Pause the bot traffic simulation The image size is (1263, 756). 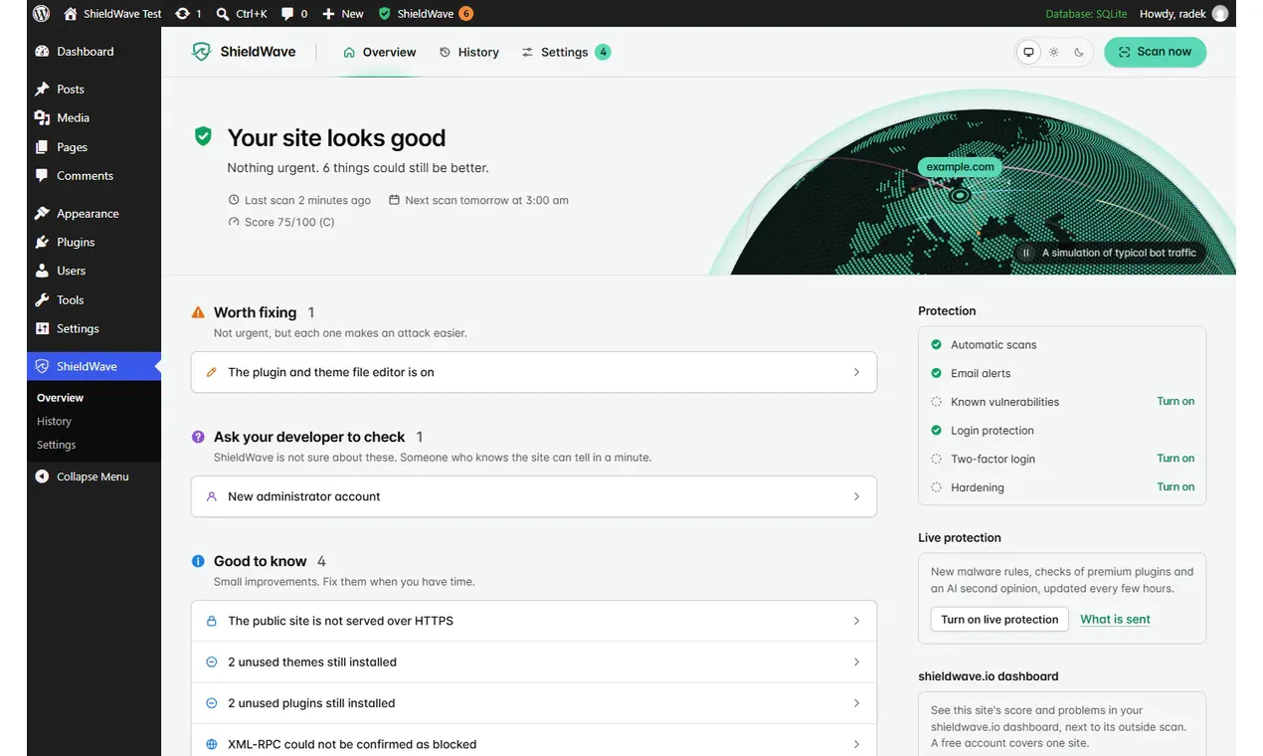pos(1026,253)
